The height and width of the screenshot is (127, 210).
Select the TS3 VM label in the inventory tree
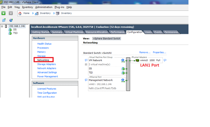15,33
